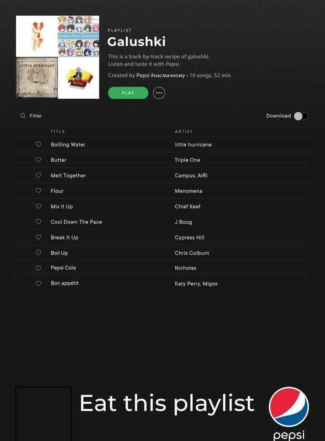
Task: Like the Bon appétit track
Action: [x=38, y=284]
